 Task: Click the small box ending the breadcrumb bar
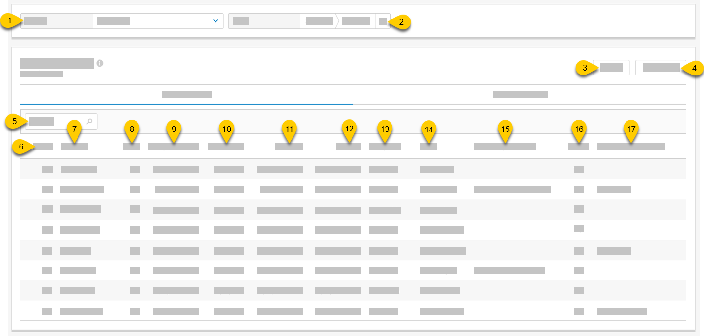(383, 21)
